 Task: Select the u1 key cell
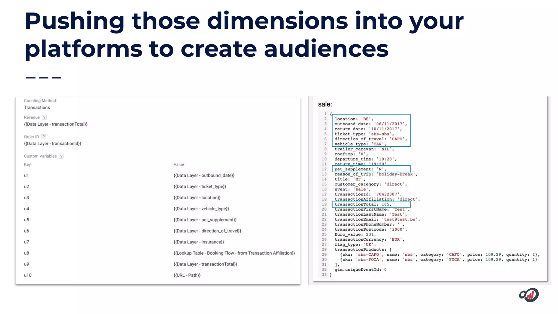tap(26, 176)
